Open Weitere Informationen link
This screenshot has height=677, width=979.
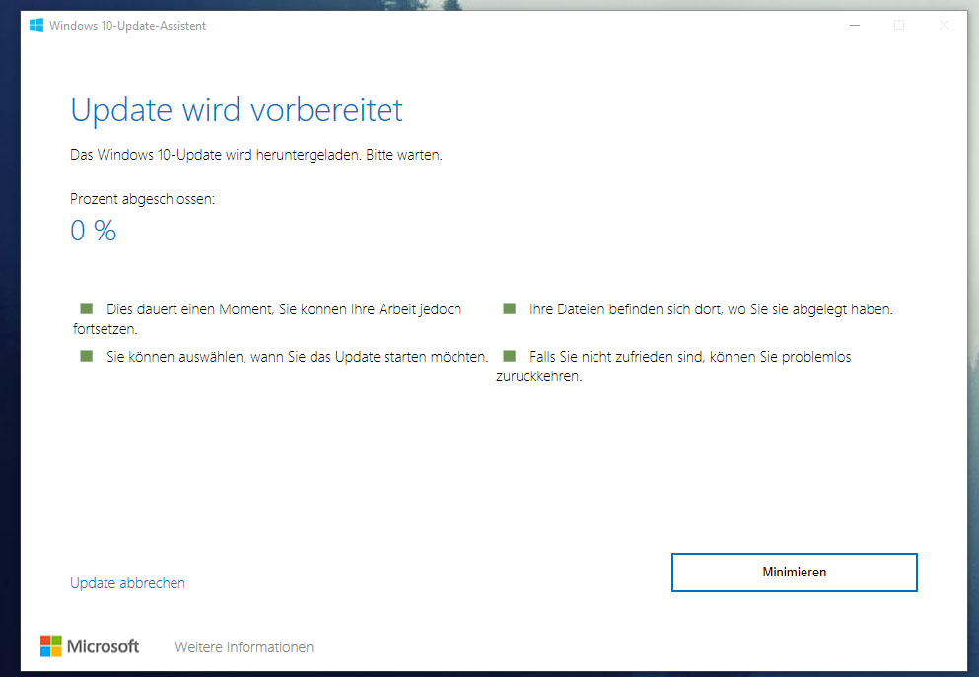245,647
